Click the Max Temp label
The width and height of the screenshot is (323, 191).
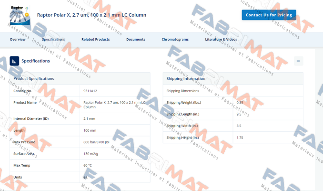click(22, 165)
